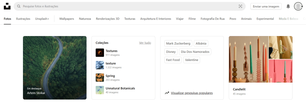
Task: Click Enviar uma imagem button
Action: tap(266, 7)
